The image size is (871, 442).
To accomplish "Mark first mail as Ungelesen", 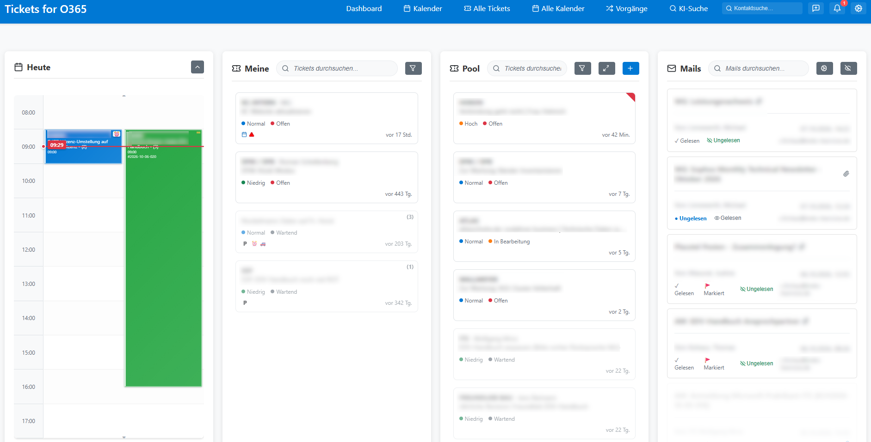I will point(723,140).
